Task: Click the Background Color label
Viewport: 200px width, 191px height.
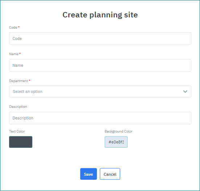Action: (x=118, y=131)
